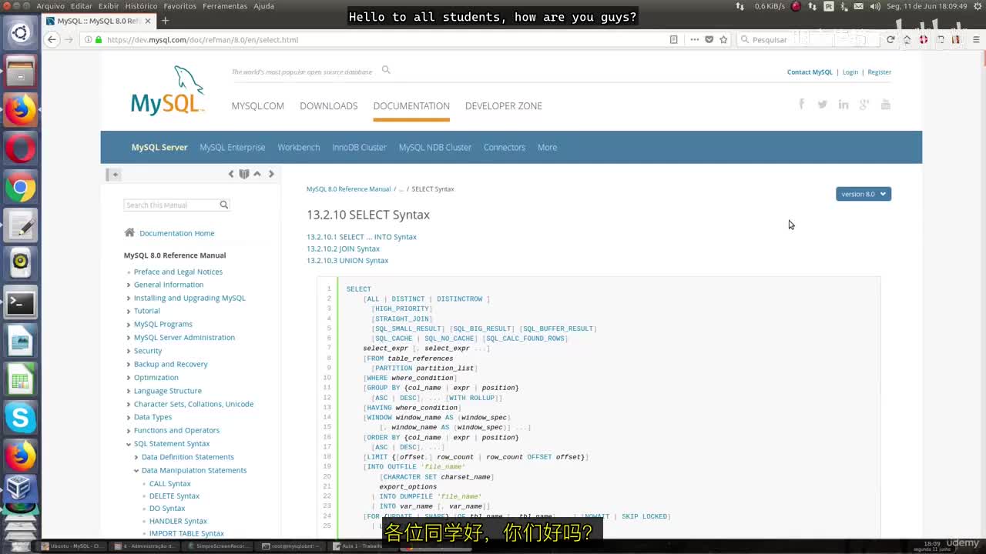Click the reader view icon in address bar
This screenshot has height=554, width=986.
(674, 39)
